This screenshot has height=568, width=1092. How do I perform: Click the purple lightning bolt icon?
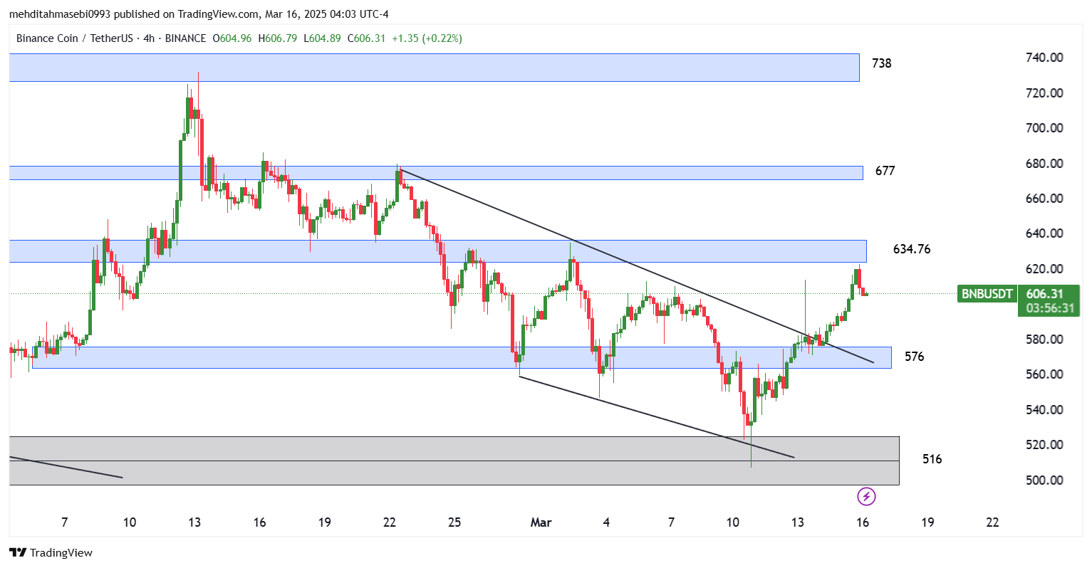[866, 496]
